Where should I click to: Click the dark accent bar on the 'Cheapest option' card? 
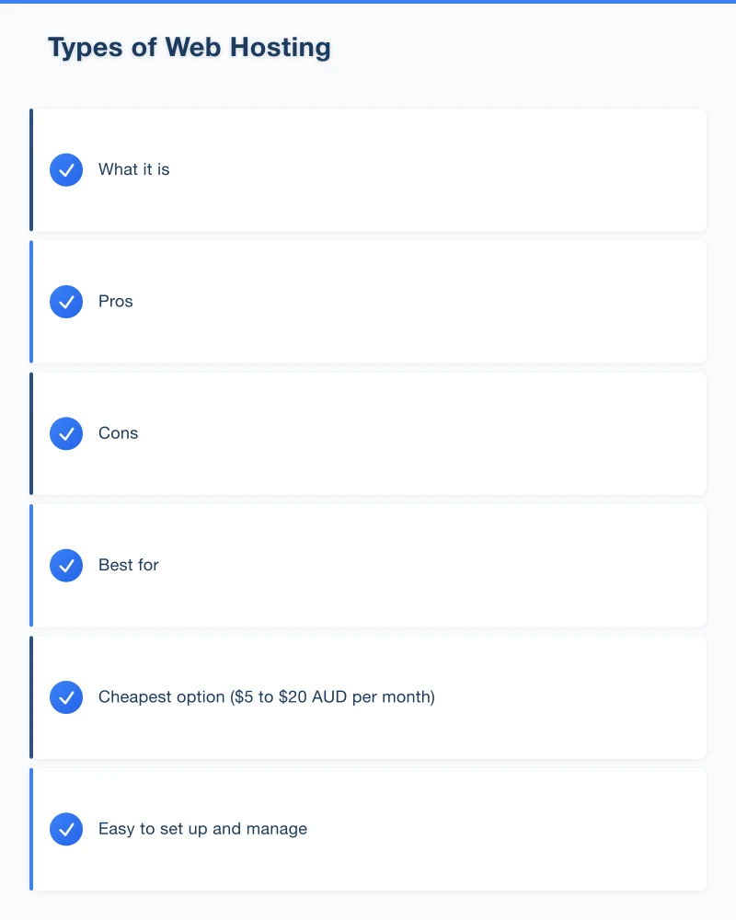coord(31,697)
